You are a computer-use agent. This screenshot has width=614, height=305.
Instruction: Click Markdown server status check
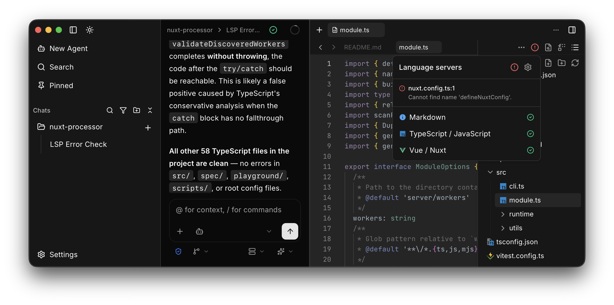pos(530,117)
